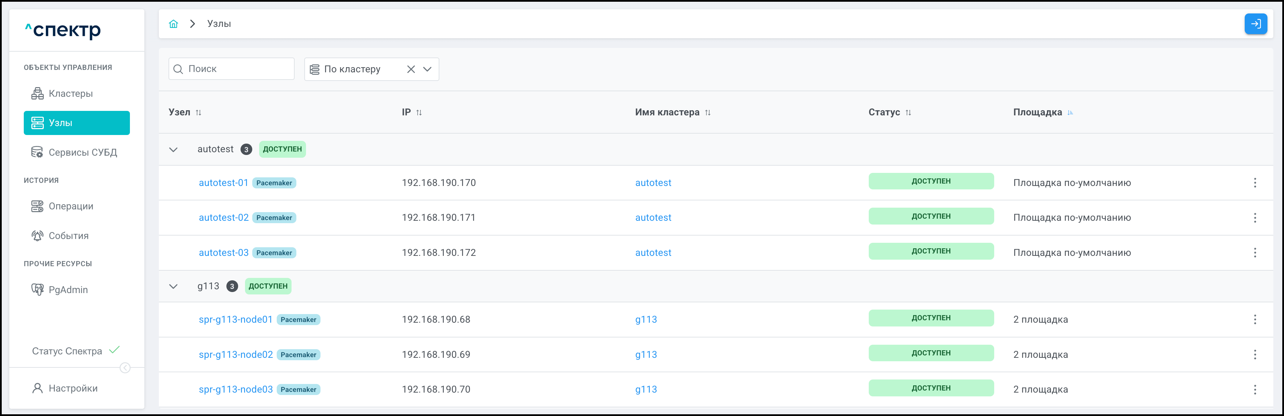Sort by Узел column sort icon

(x=198, y=113)
